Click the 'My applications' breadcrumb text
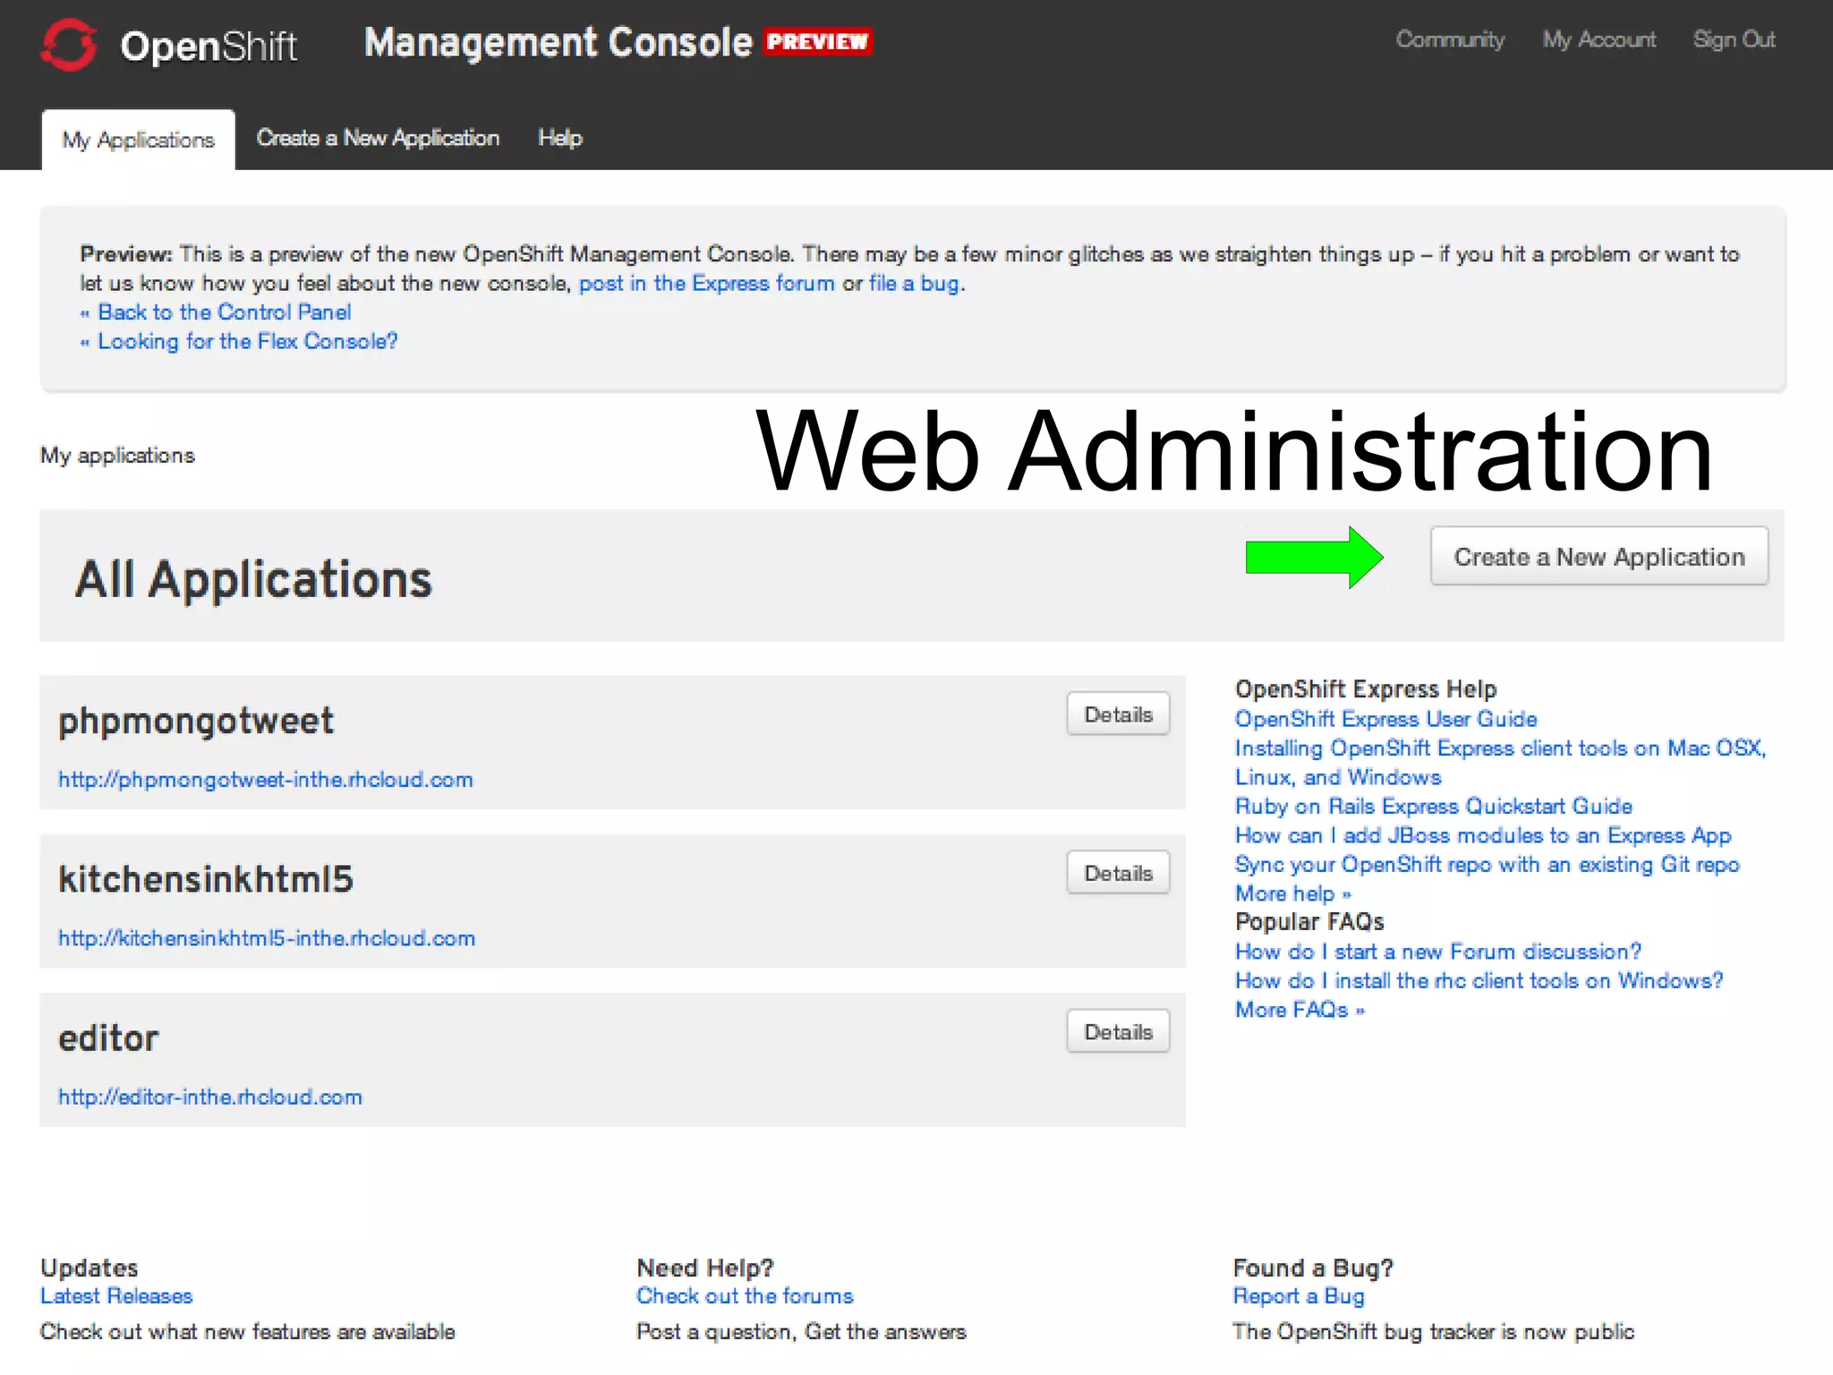The image size is (1833, 1375). coord(117,455)
